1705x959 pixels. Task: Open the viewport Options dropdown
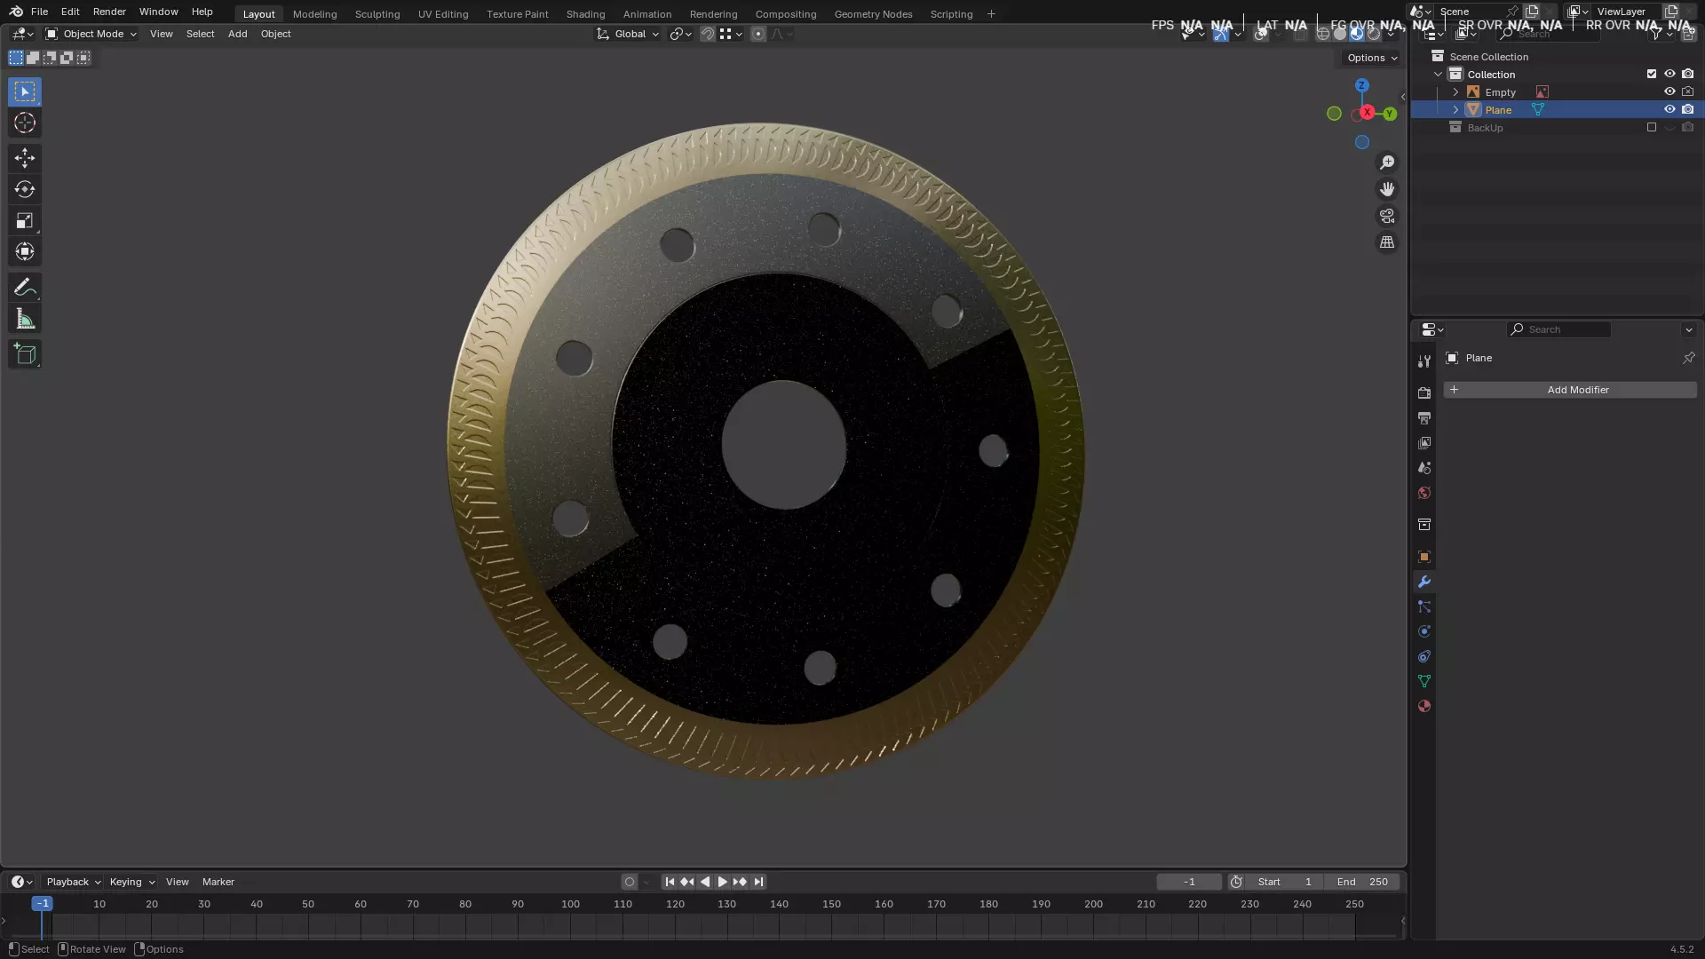point(1372,58)
